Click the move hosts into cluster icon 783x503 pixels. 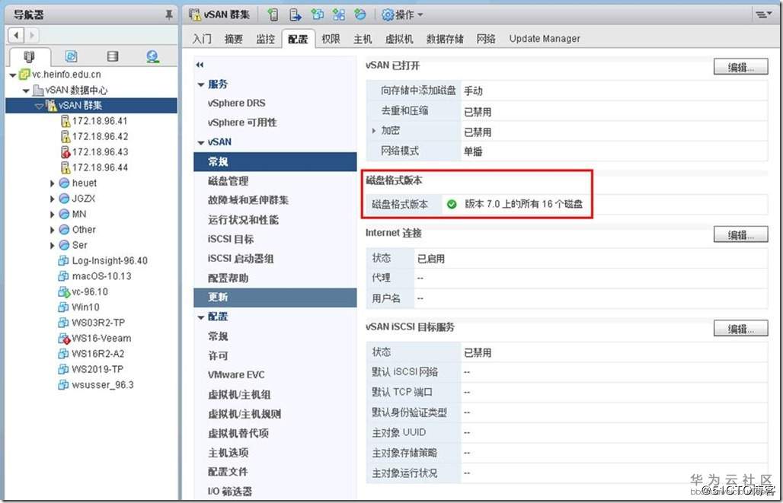tap(296, 15)
